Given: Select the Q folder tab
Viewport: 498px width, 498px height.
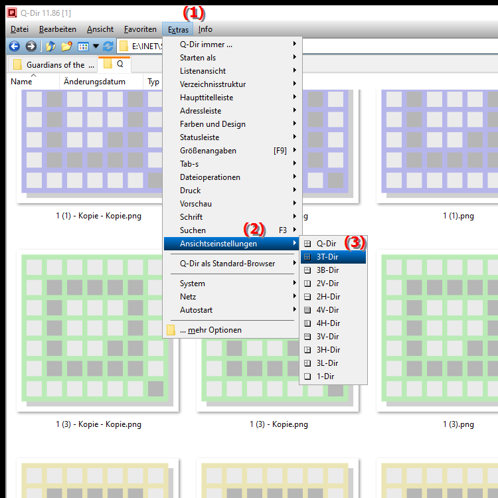Looking at the screenshot, I should [114, 64].
